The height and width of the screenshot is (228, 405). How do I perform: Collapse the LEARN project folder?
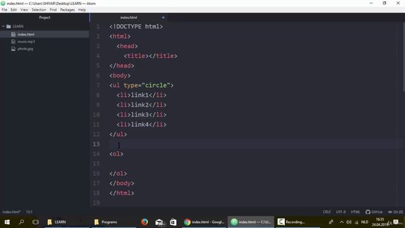(x=3, y=27)
